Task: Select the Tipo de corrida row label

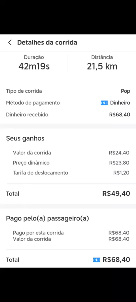Action: pyautogui.click(x=24, y=91)
